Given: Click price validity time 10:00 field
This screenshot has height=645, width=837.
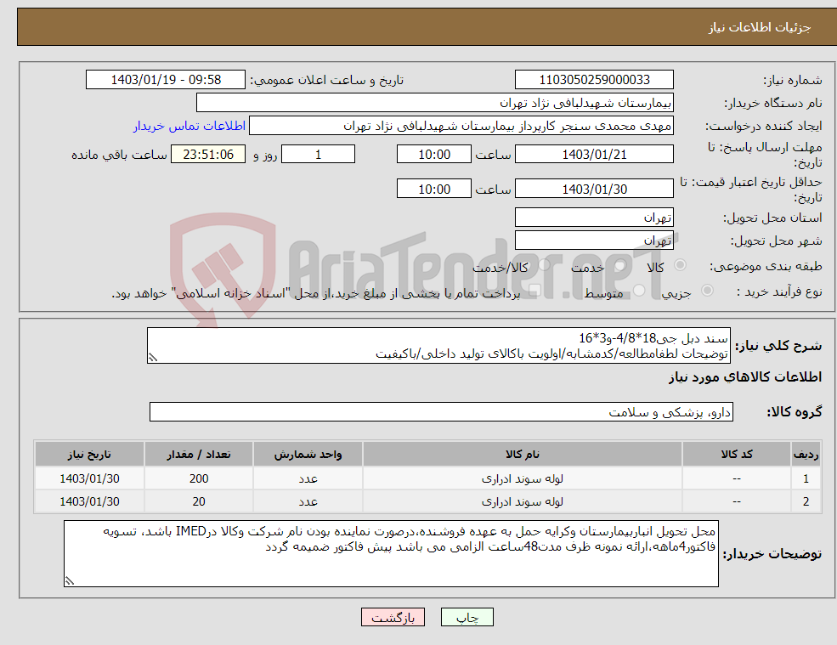Looking at the screenshot, I should point(434,189).
